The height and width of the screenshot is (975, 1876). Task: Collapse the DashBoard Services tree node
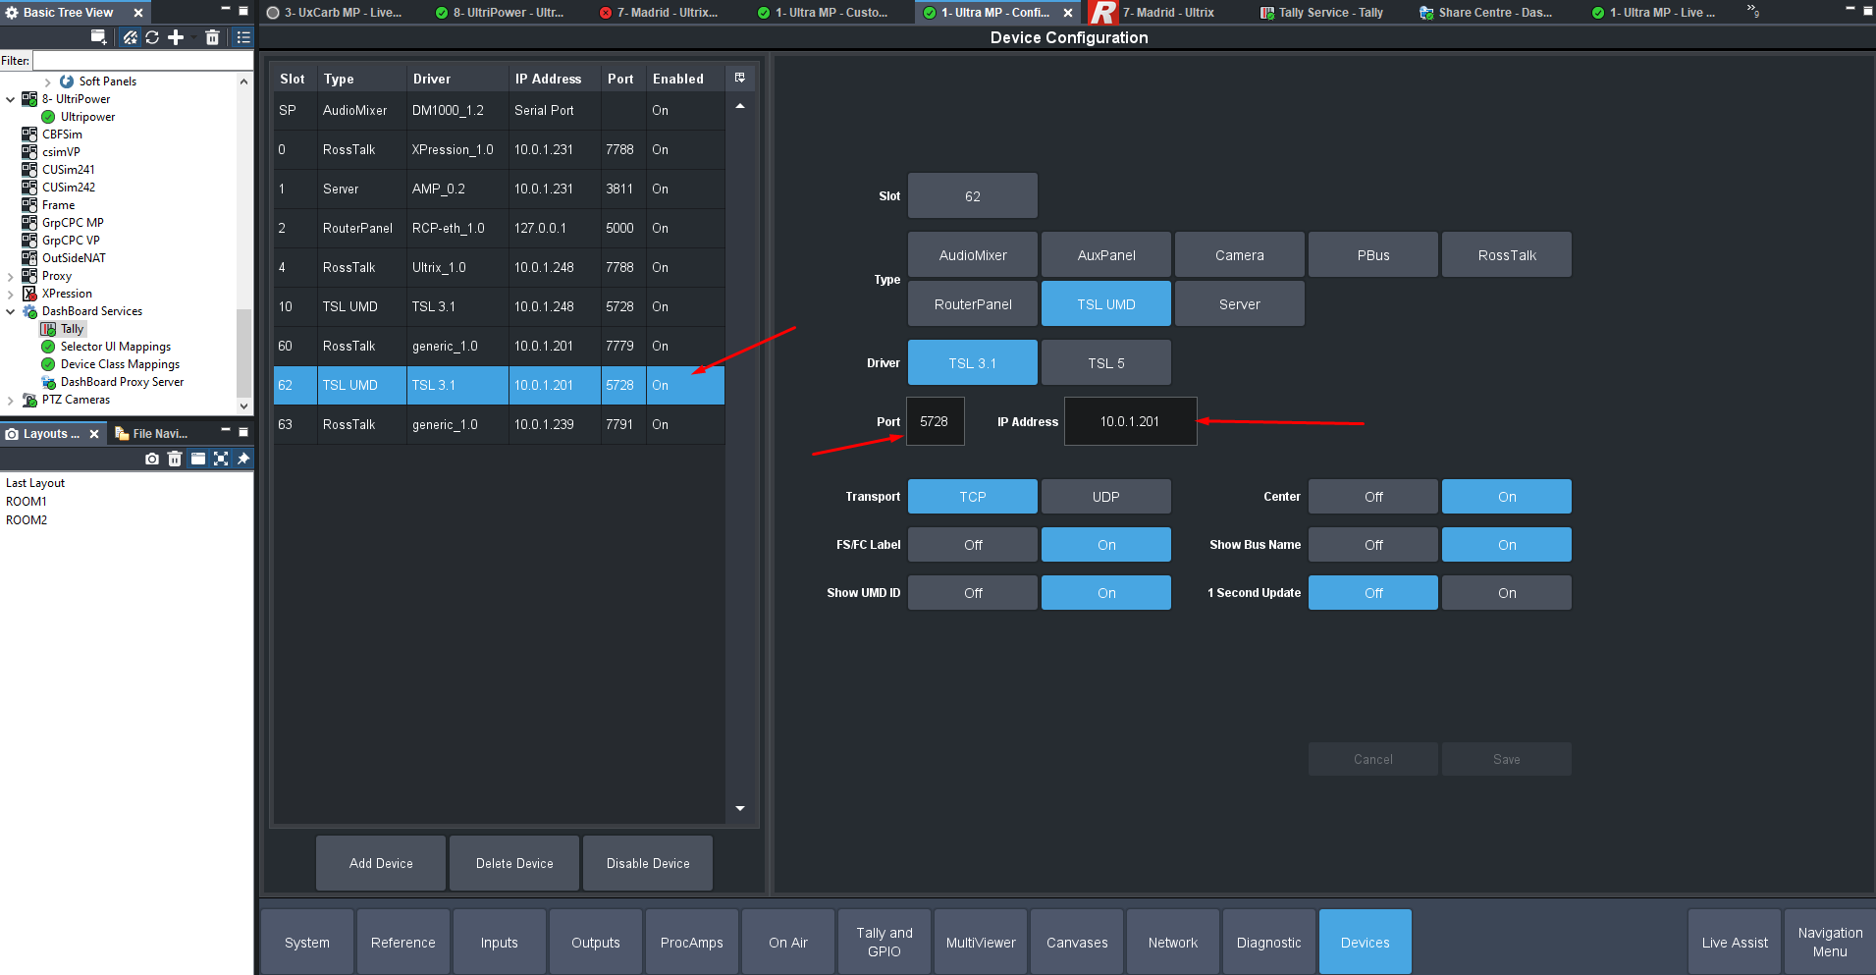(11, 311)
